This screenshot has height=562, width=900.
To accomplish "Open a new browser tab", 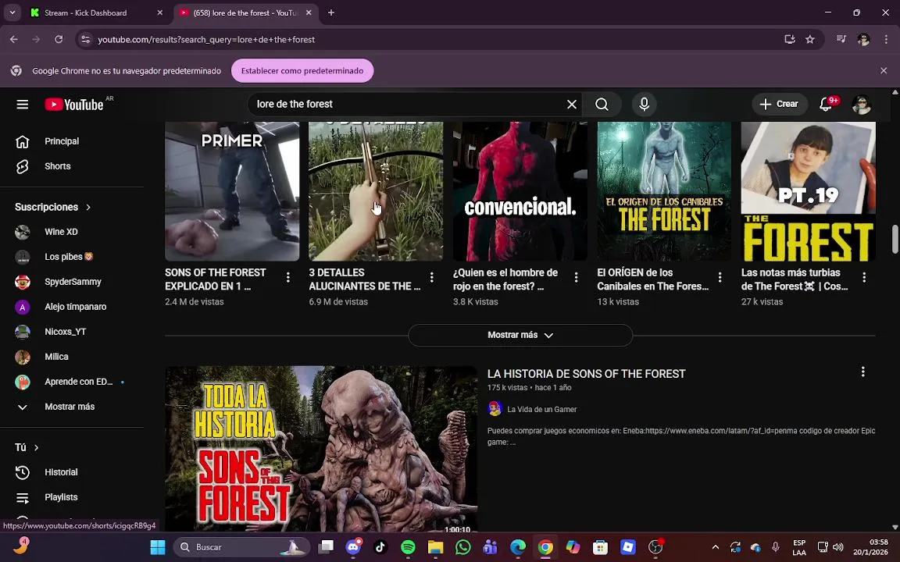I will 331,12.
